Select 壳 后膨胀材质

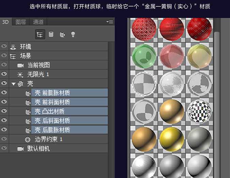(x=70, y=130)
